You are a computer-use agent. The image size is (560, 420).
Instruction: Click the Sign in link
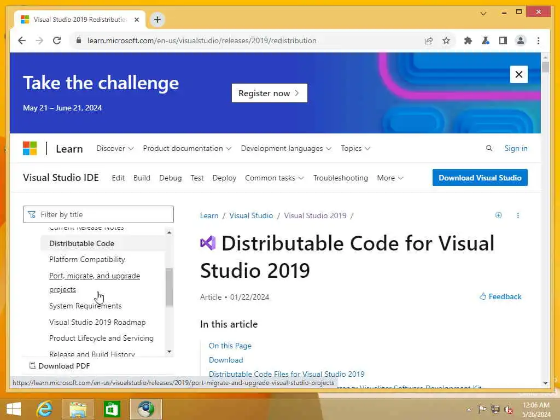point(516,148)
